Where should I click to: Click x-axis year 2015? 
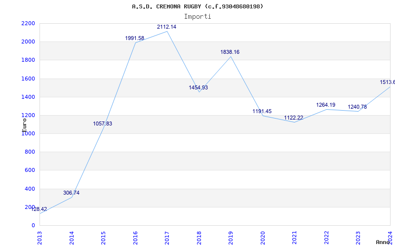(104, 238)
